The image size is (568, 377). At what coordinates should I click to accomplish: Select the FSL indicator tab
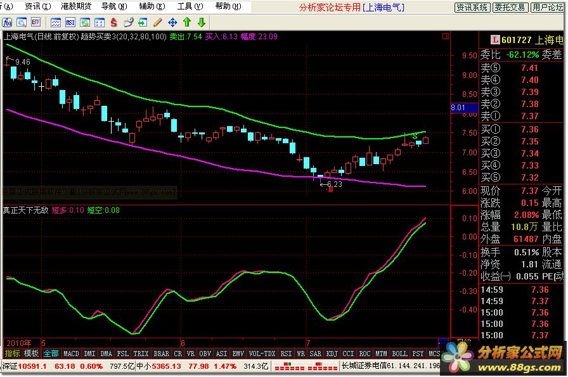122,354
